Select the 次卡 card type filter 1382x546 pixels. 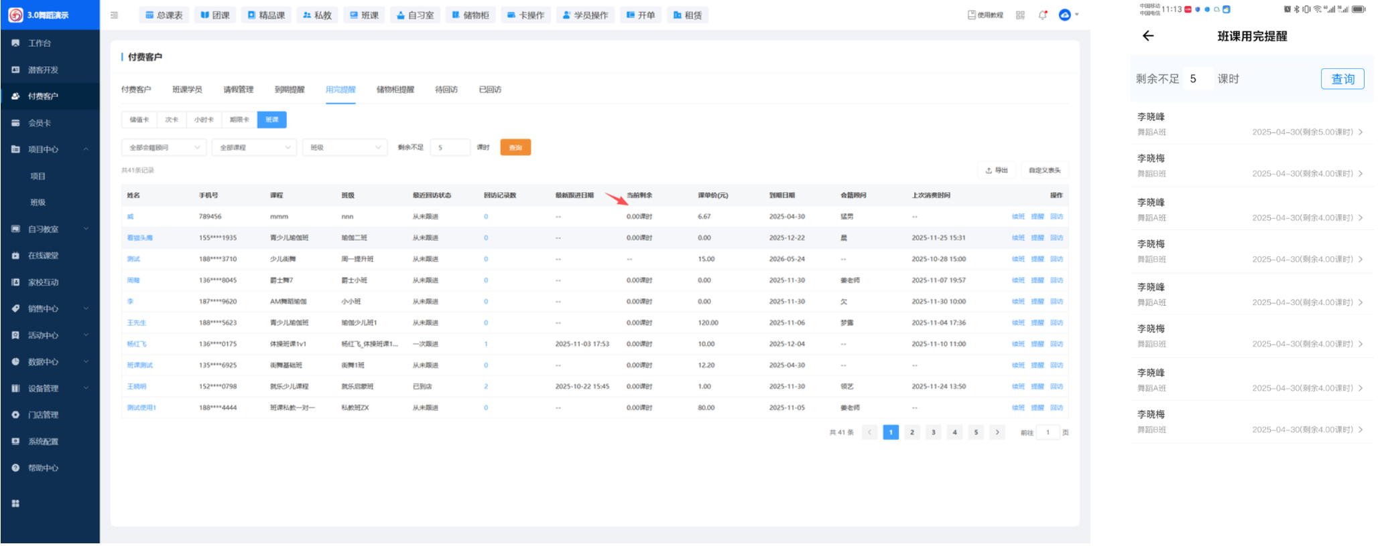coord(172,120)
